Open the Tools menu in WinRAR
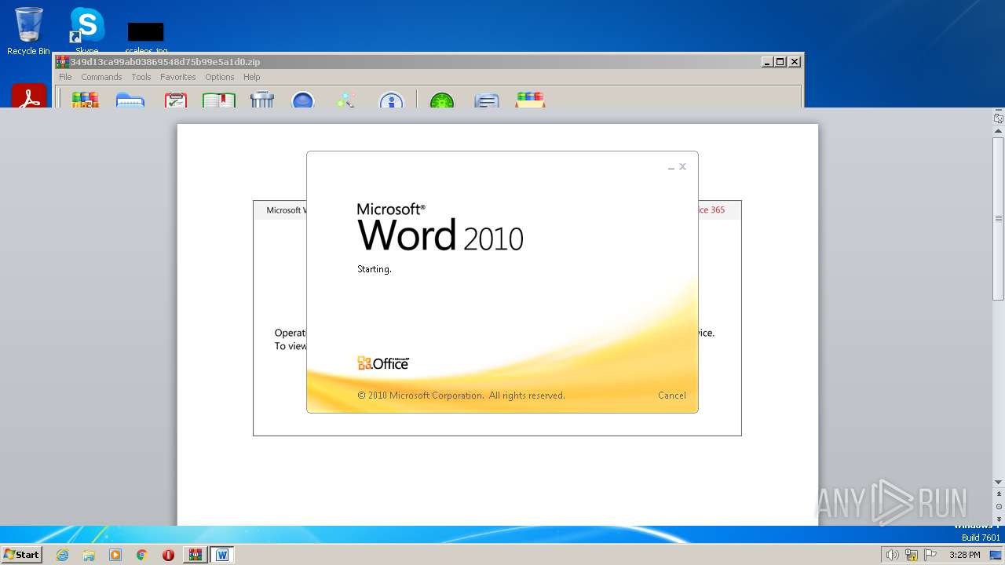Screen dimensions: 1005x565 coord(141,77)
